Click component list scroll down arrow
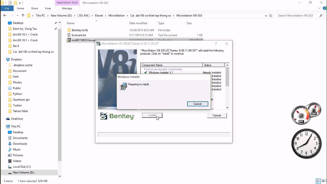Image resolution: width=327 pixels, height=184 pixels. point(227,108)
